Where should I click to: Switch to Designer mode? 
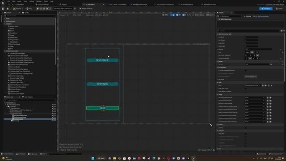coord(266,8)
